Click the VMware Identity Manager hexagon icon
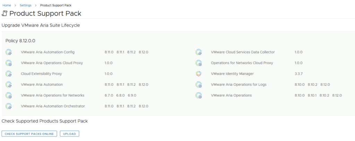The image size is (355, 141). click(x=199, y=74)
